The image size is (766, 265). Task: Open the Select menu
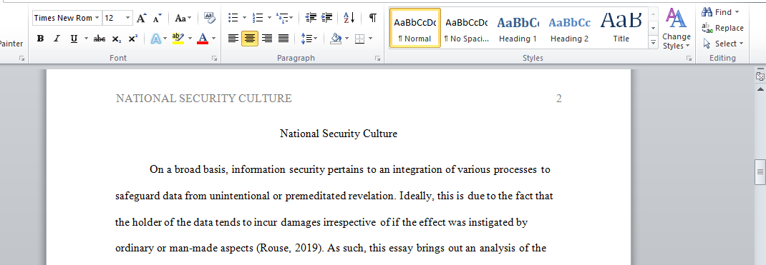(x=722, y=44)
